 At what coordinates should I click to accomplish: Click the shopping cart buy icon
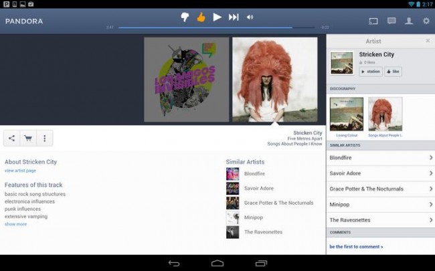tap(28, 139)
